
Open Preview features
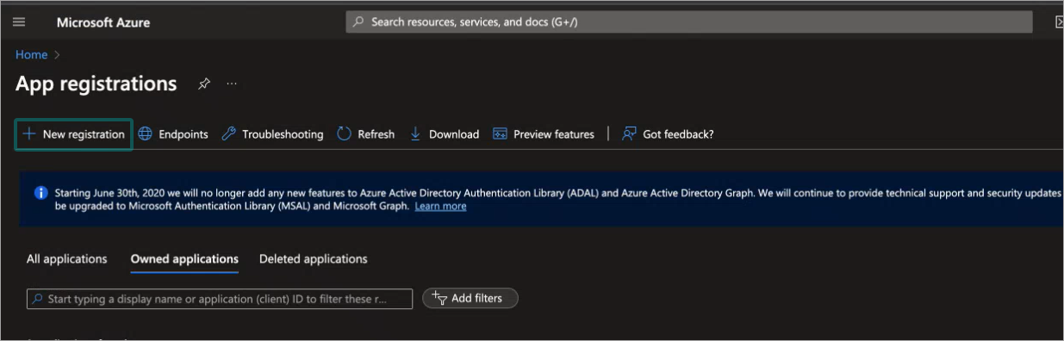click(544, 134)
